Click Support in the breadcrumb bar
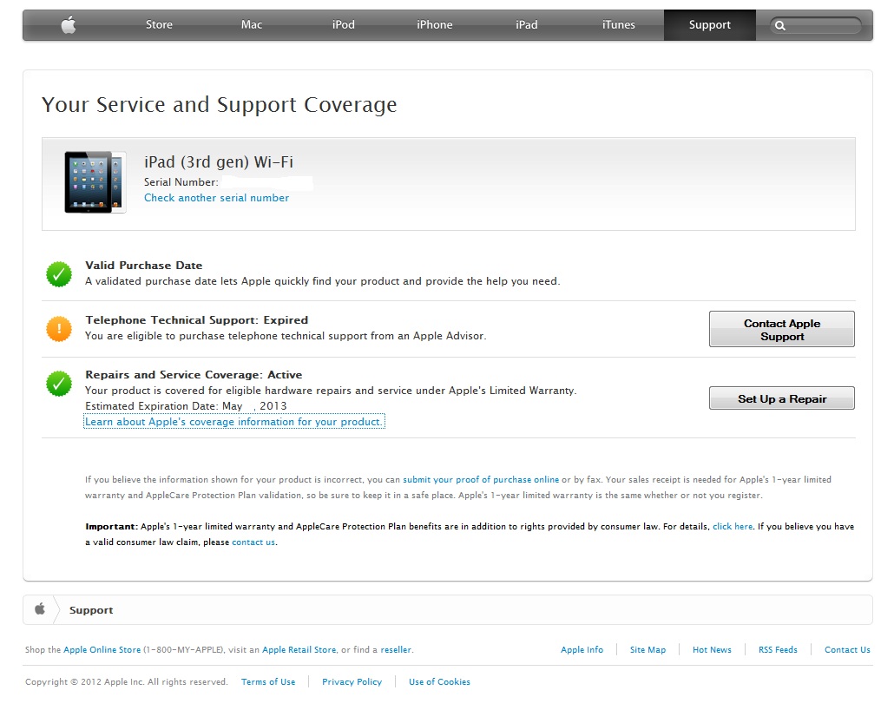The width and height of the screenshot is (894, 710). [x=91, y=610]
